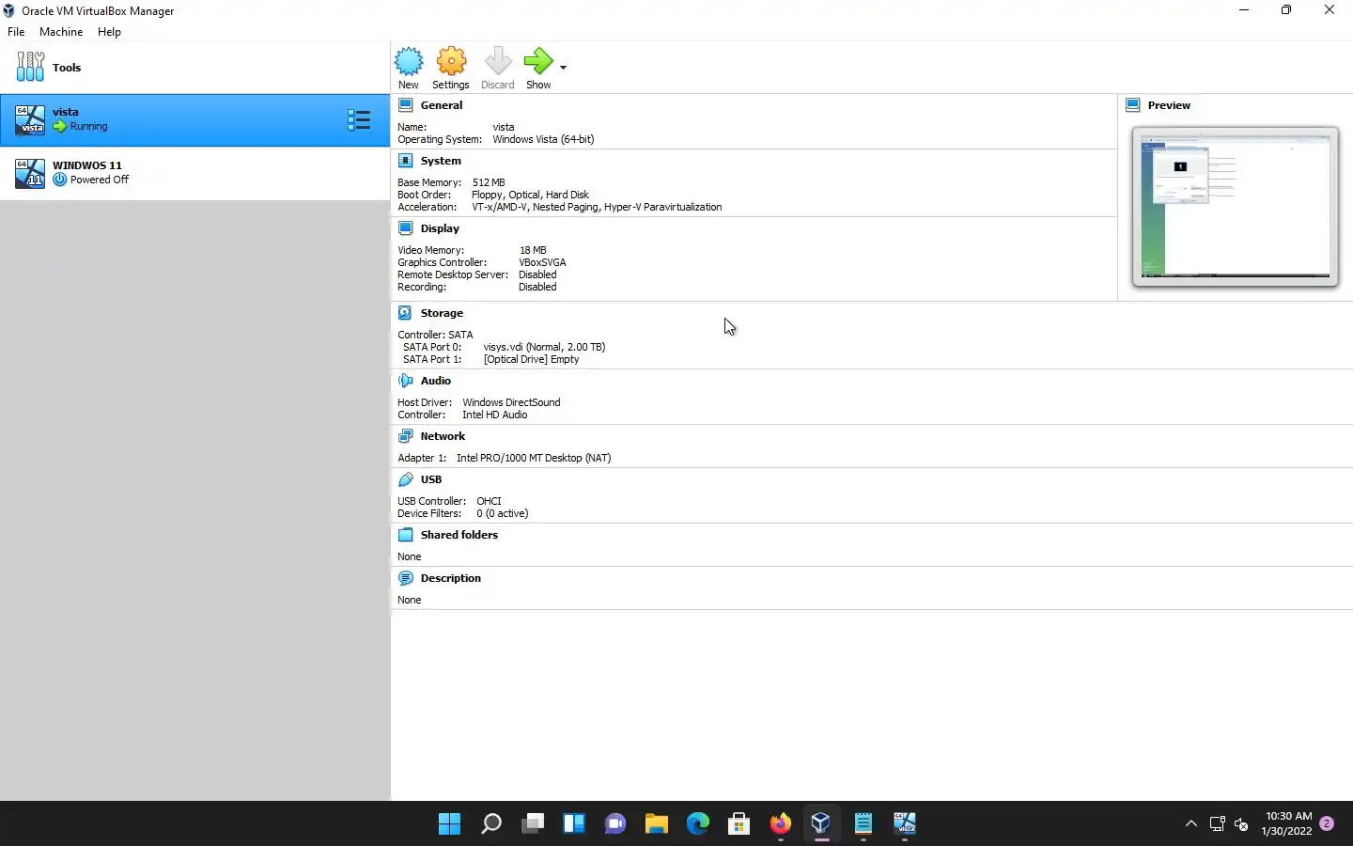The width and height of the screenshot is (1353, 846).
Task: Click 'Intel PRO/1000 MT Desktop (NAT)' adapter
Action: pos(534,458)
